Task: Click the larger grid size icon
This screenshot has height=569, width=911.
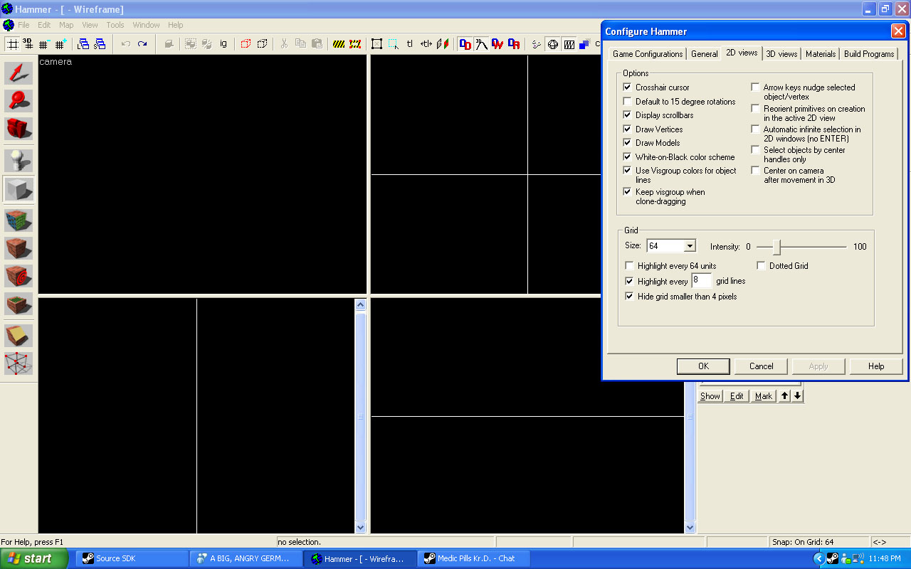Action: point(60,44)
